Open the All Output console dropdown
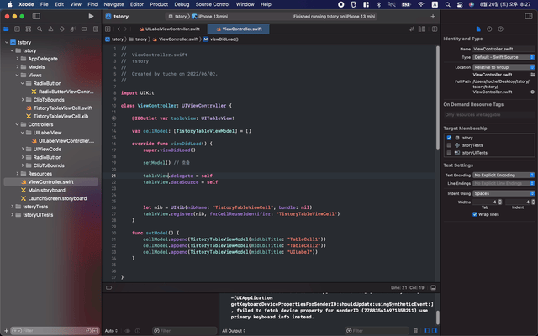Viewport: 538px width, 336px height. coord(234,331)
